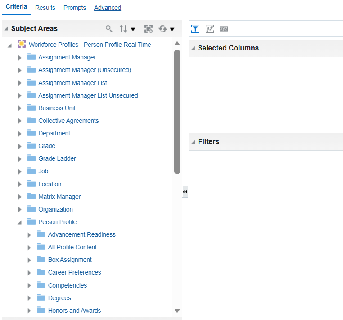Click the Department folder icon
Screen dimensions: 343x320
[32, 133]
